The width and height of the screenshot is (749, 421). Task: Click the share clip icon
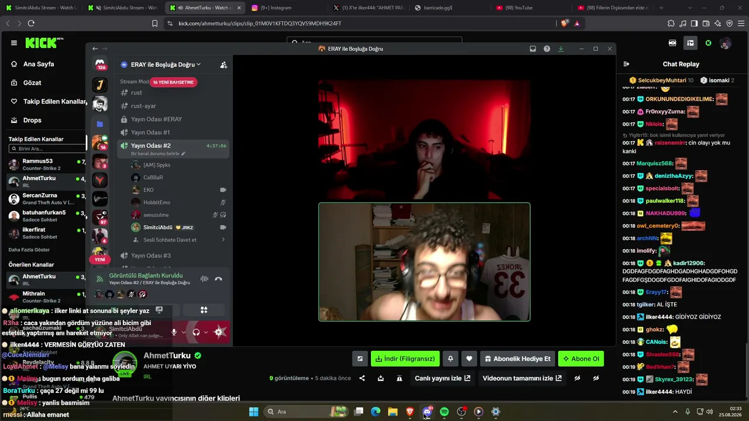coord(362,378)
